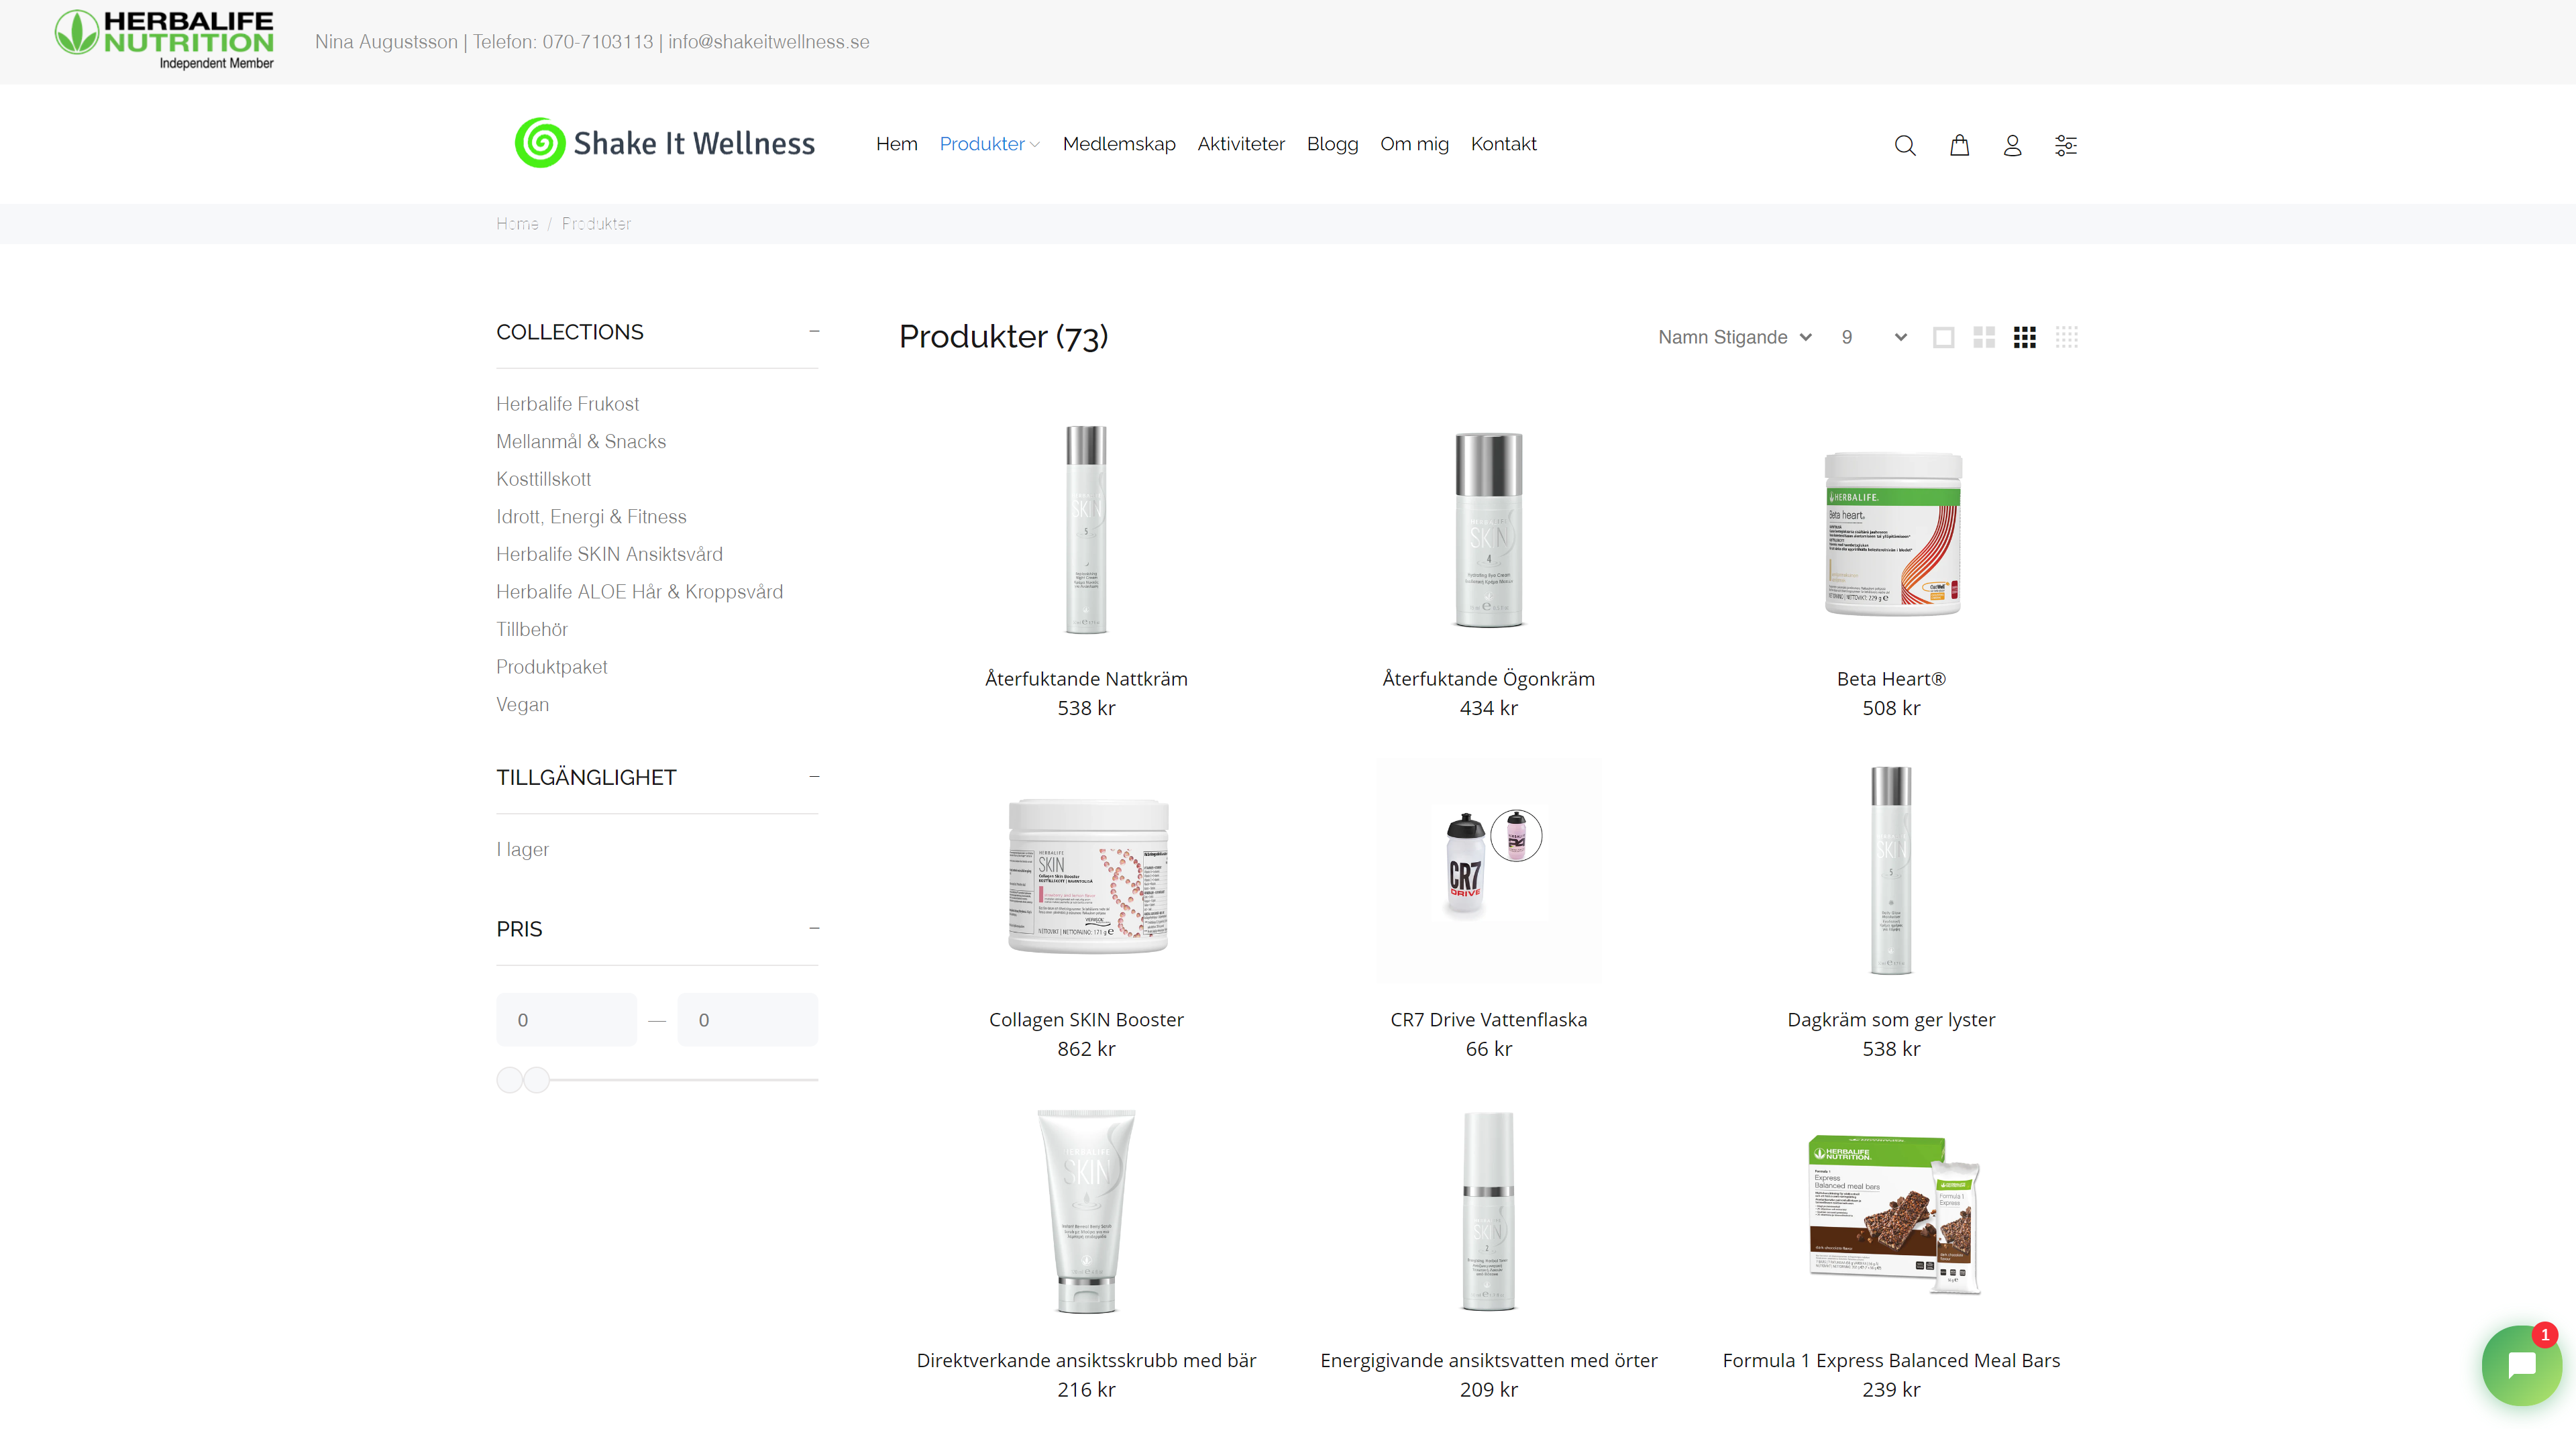Switch to three-column grid view
The height and width of the screenshot is (1449, 2576).
click(2025, 338)
